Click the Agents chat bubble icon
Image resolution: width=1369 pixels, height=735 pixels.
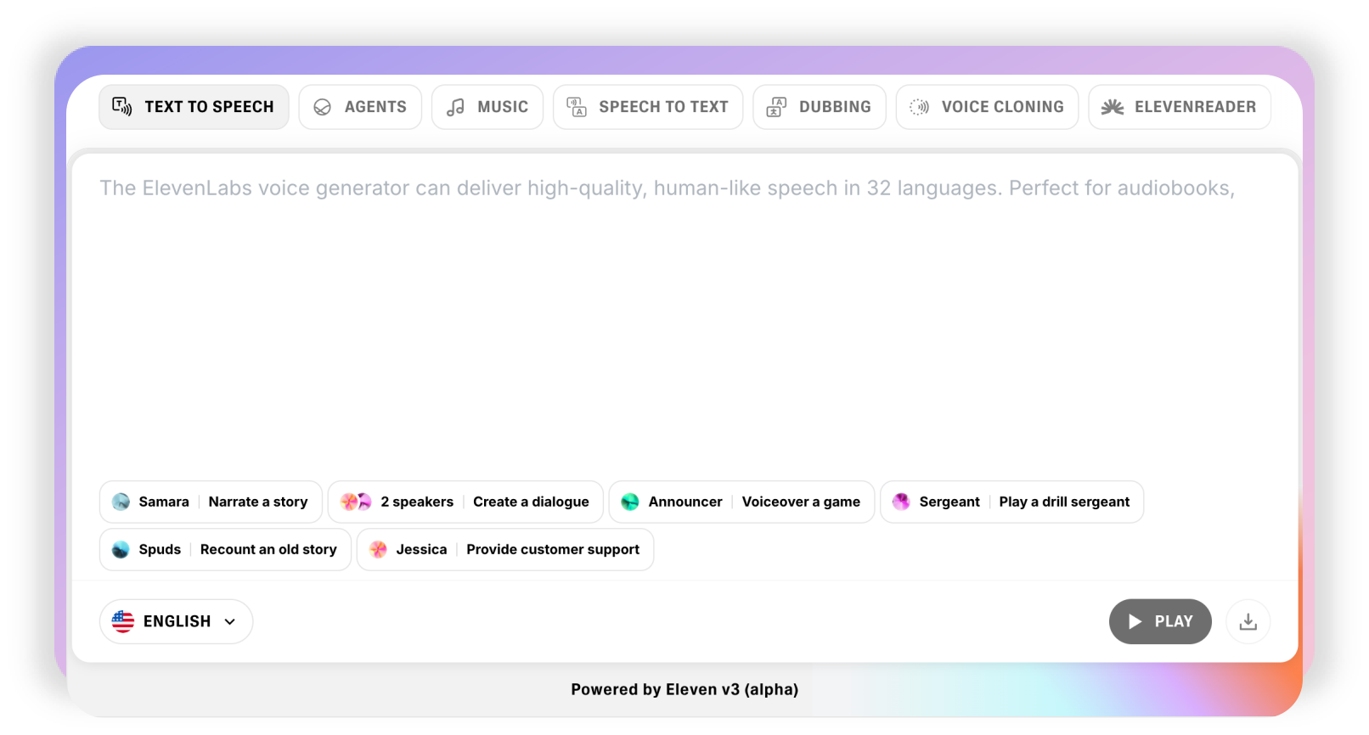coord(323,107)
